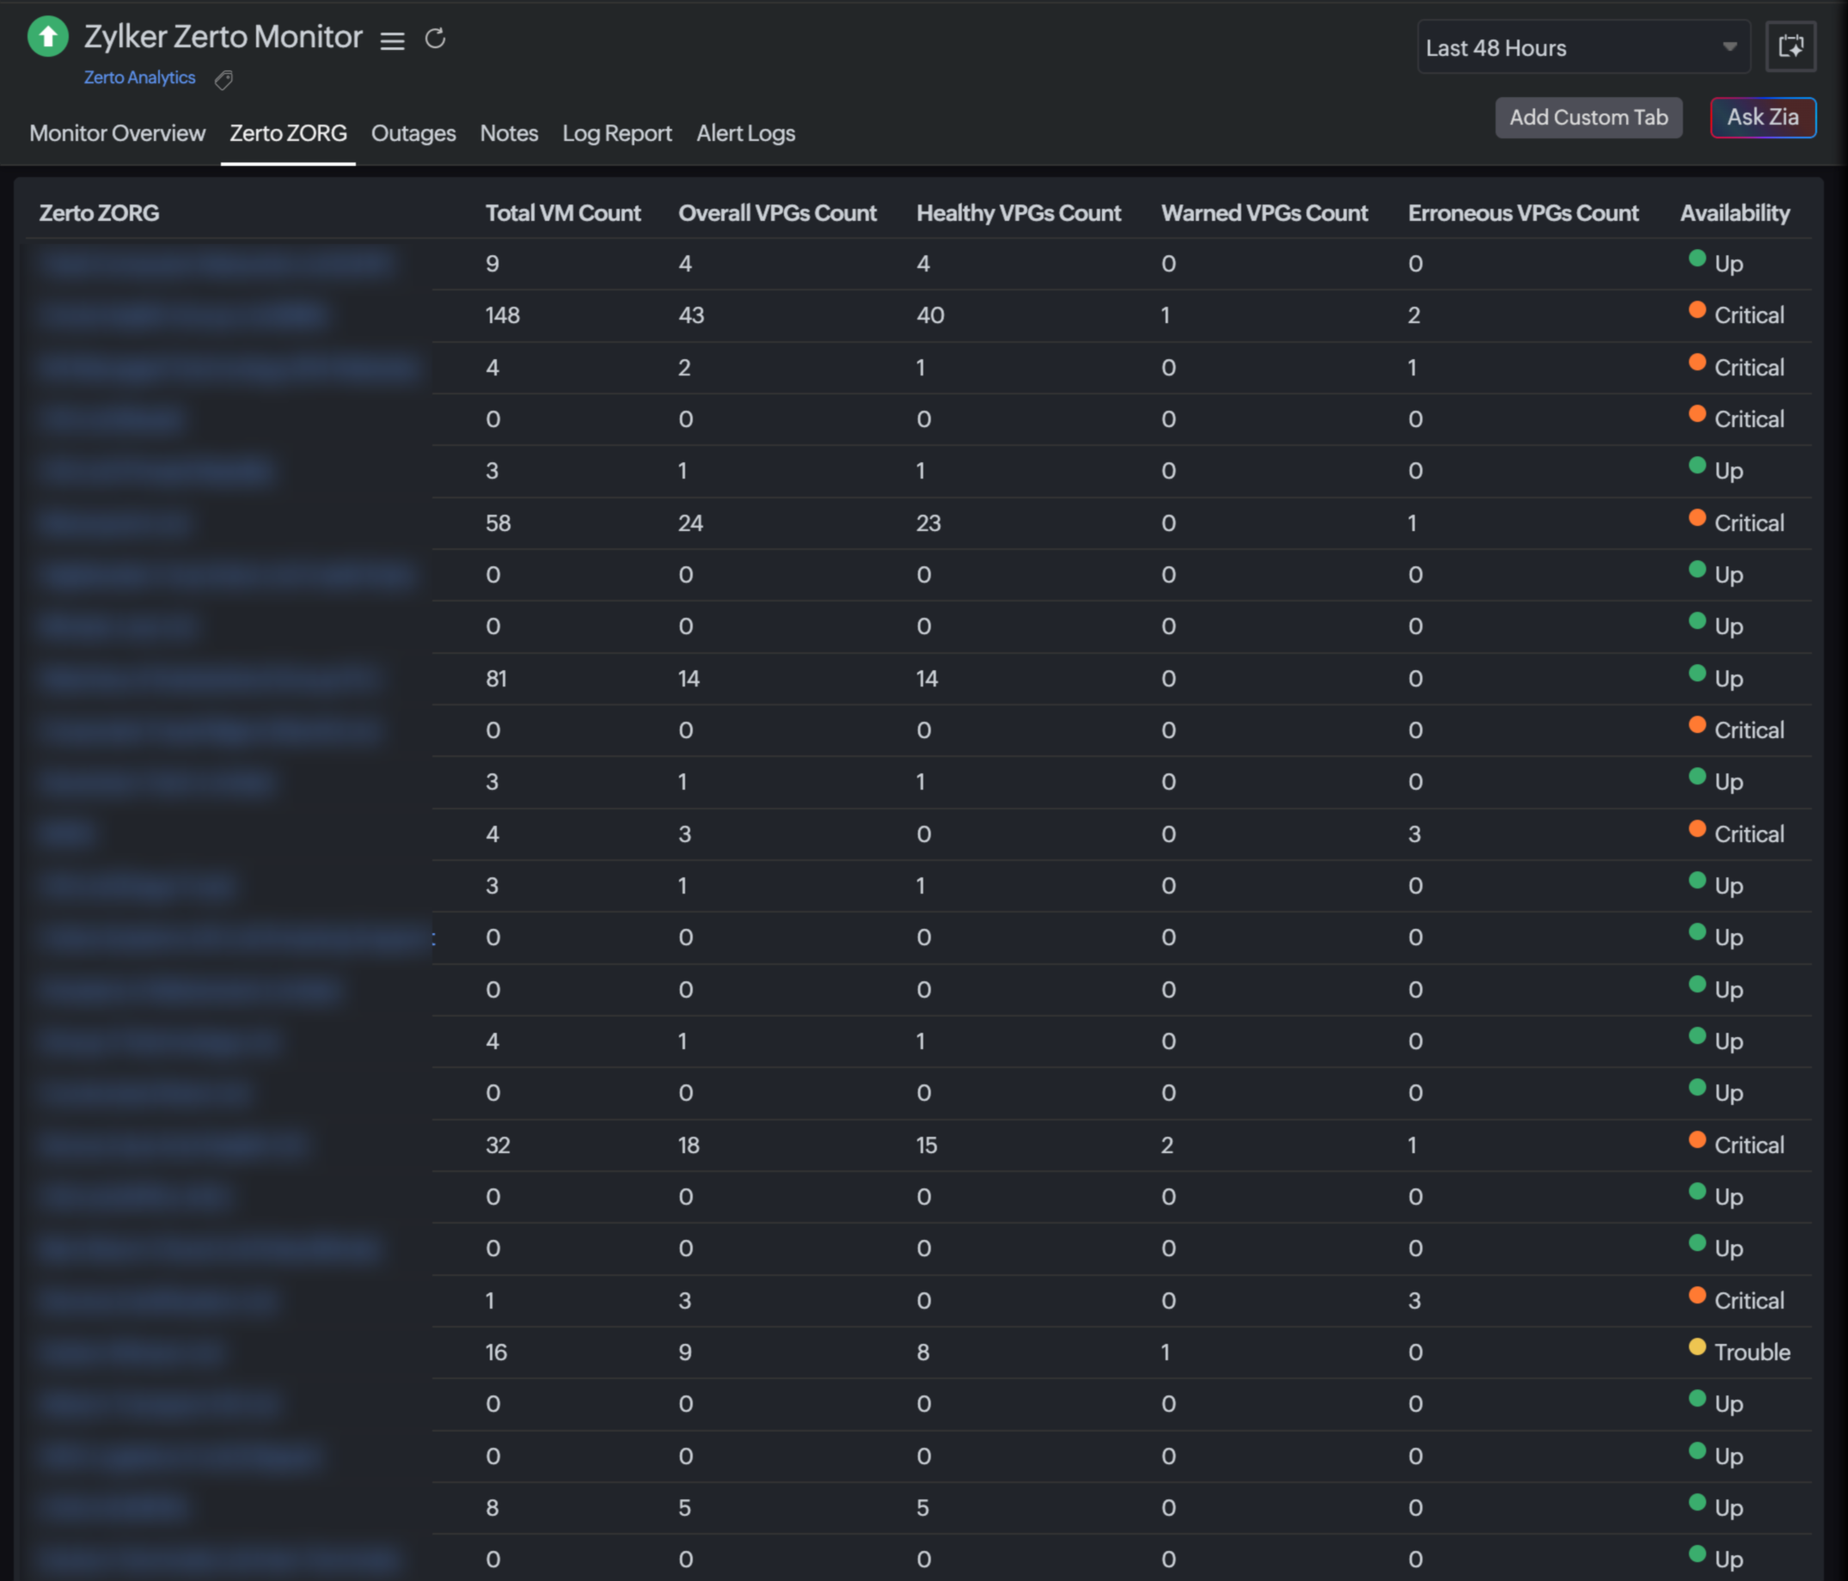Image resolution: width=1848 pixels, height=1581 pixels.
Task: Click the yellow Trouble status indicator dot
Action: (x=1698, y=1346)
